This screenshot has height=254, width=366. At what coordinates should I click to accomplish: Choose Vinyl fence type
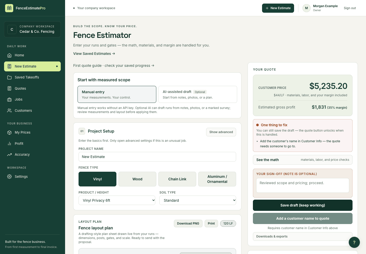pyautogui.click(x=97, y=179)
